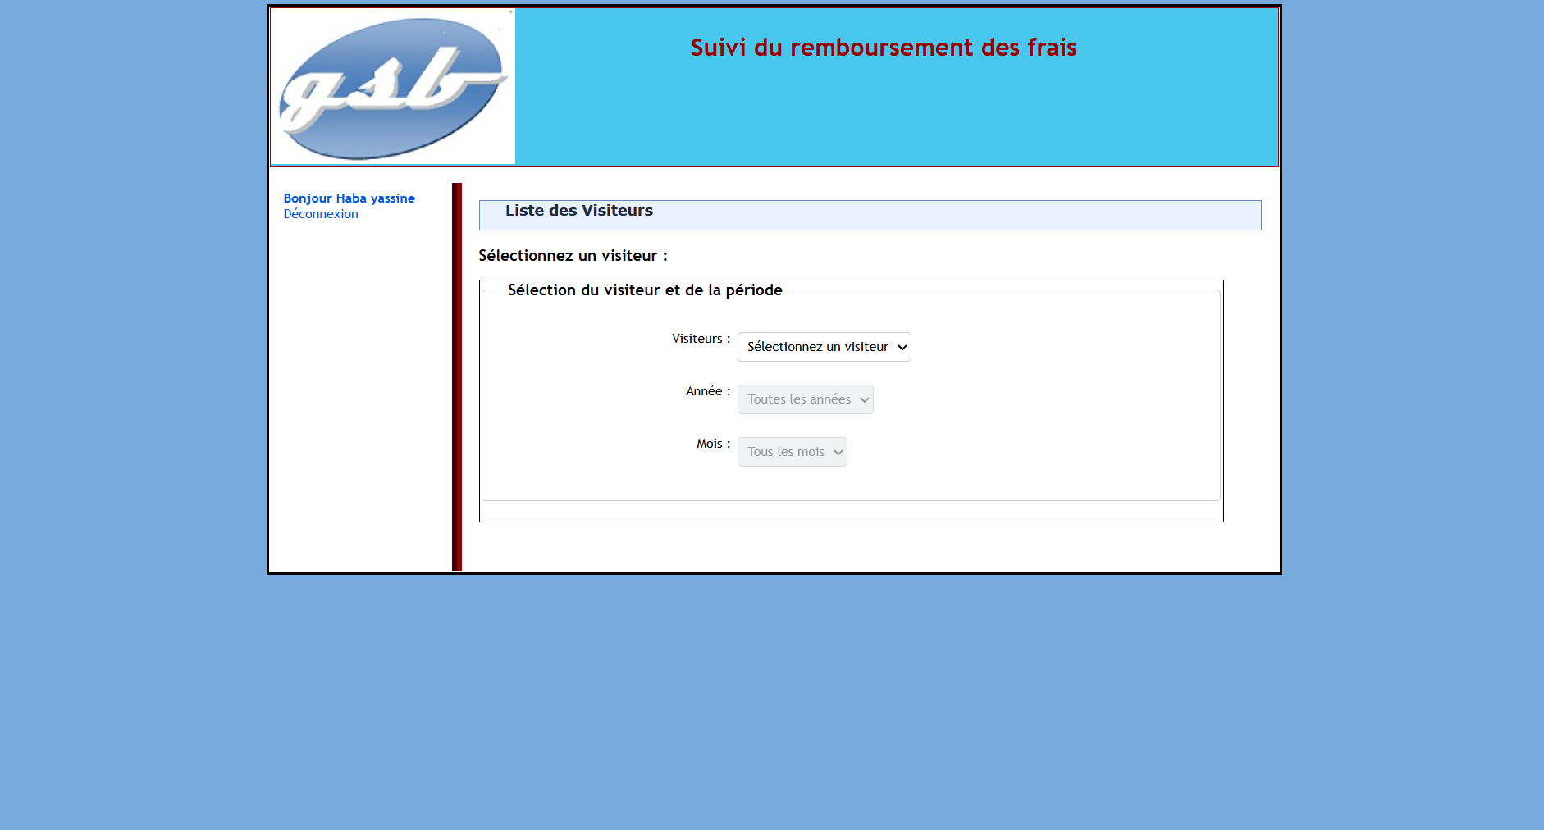Click the dark red vertical divider bar

[457, 377]
